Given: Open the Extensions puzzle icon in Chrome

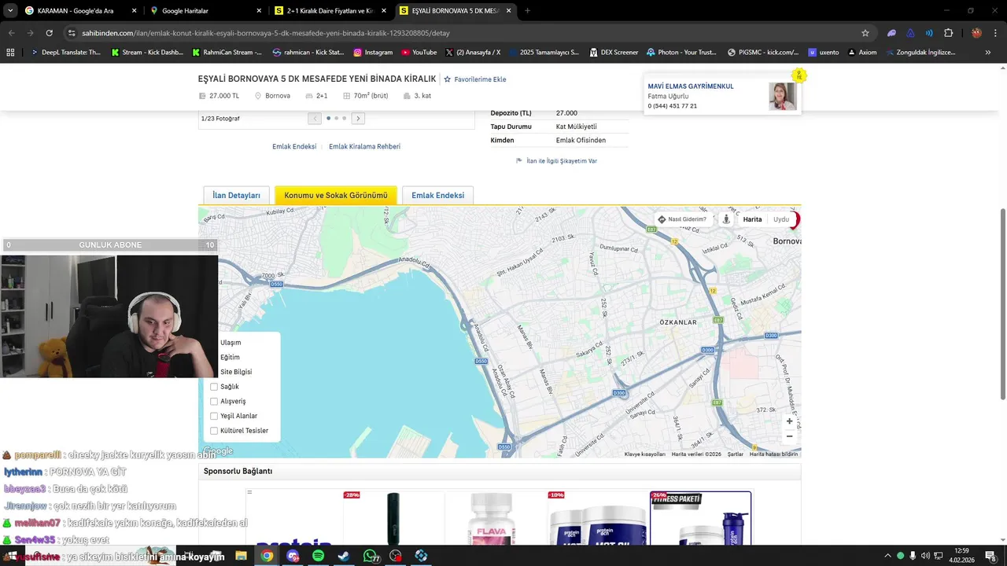Looking at the screenshot, I should point(948,33).
